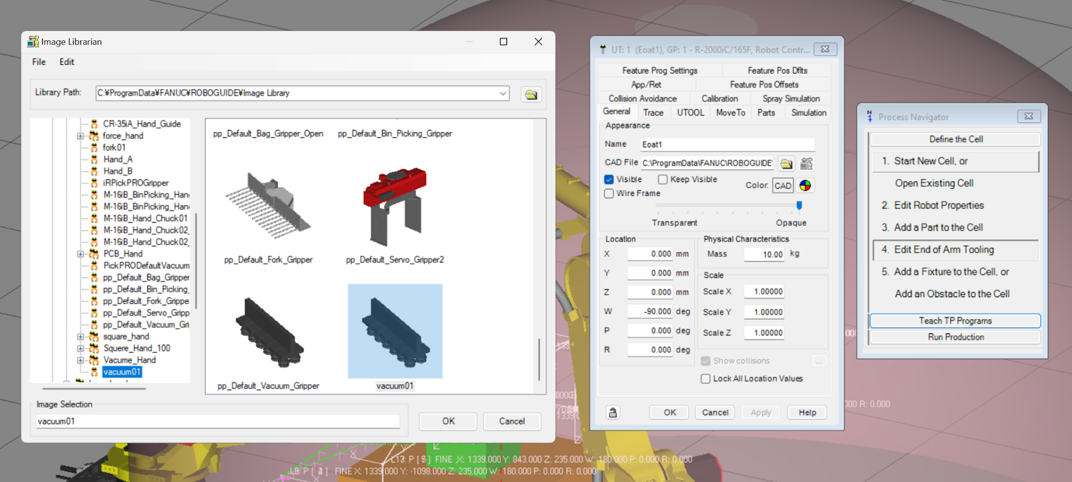
Task: Click Edit End of Arm Tooling step
Action: (x=955, y=250)
